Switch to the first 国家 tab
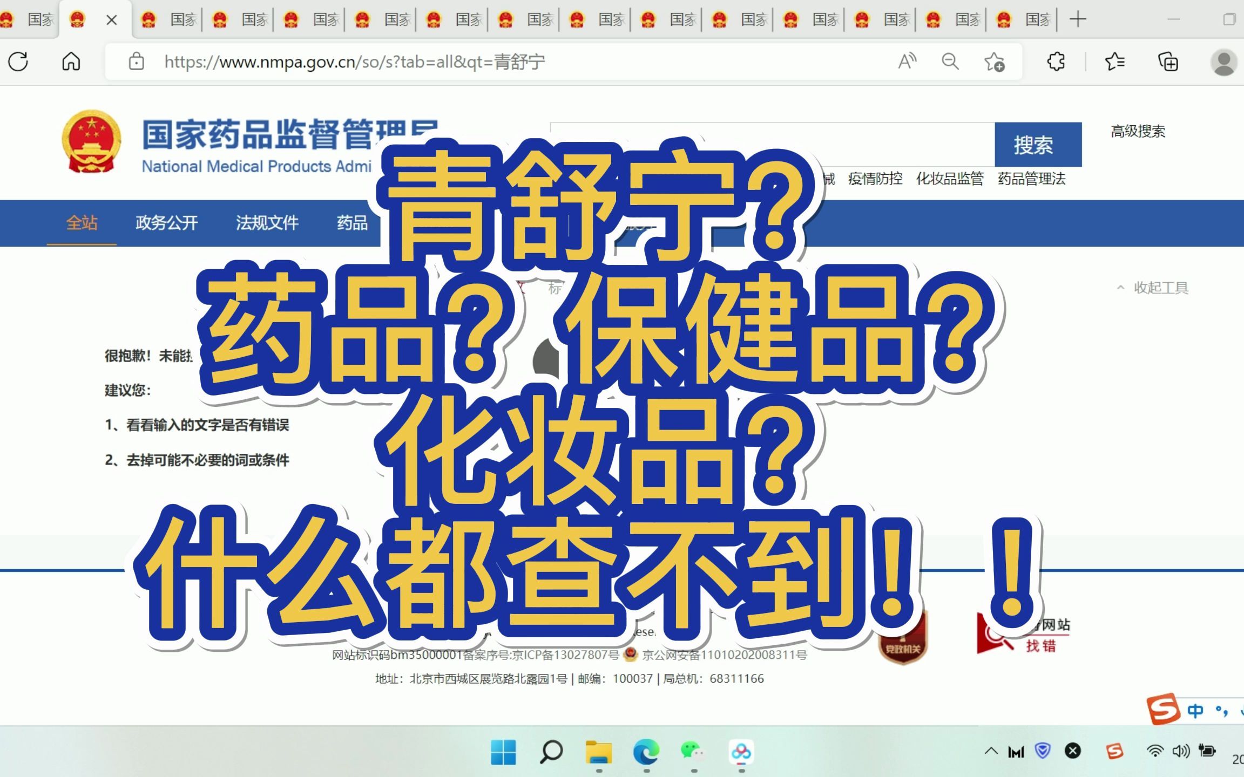 click(29, 20)
